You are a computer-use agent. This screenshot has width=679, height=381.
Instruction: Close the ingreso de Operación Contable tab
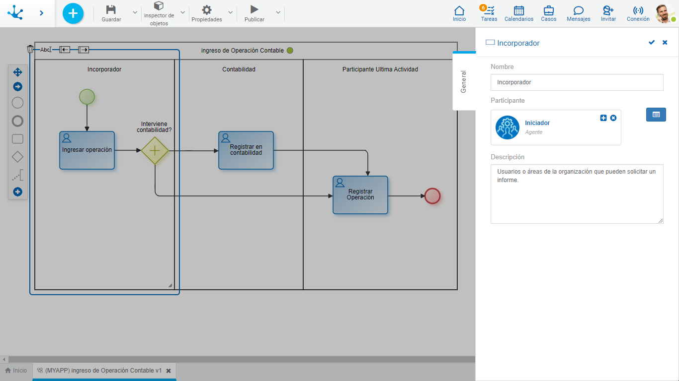tap(169, 371)
